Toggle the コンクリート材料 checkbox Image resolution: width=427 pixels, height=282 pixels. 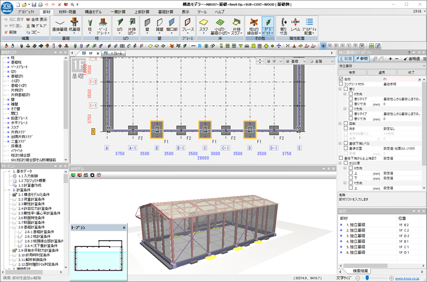pos(341,84)
